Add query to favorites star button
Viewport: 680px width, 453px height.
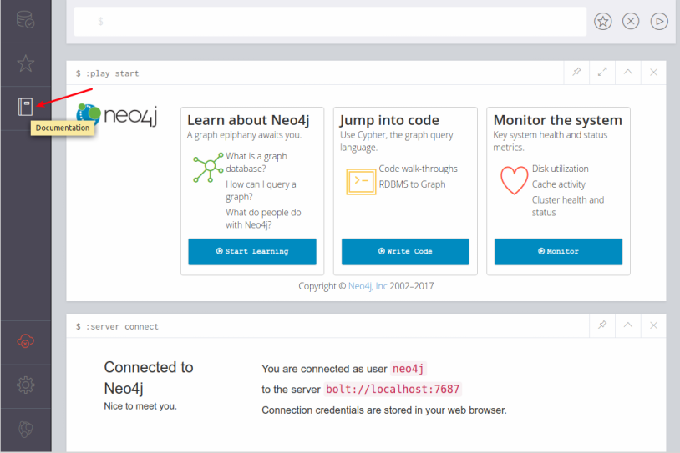point(603,21)
